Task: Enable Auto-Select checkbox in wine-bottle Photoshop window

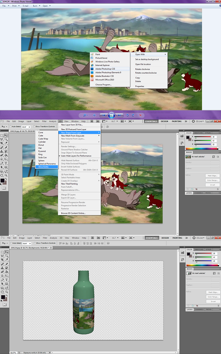Action: point(11,243)
